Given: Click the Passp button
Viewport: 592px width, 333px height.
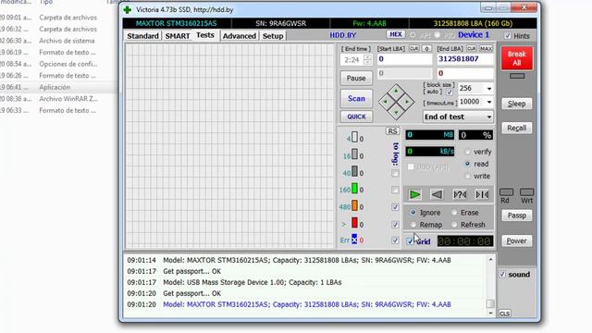Looking at the screenshot, I should pyautogui.click(x=517, y=216).
